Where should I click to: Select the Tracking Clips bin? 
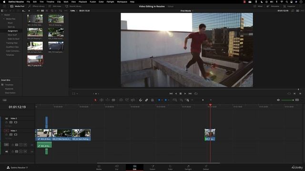pos(11,43)
